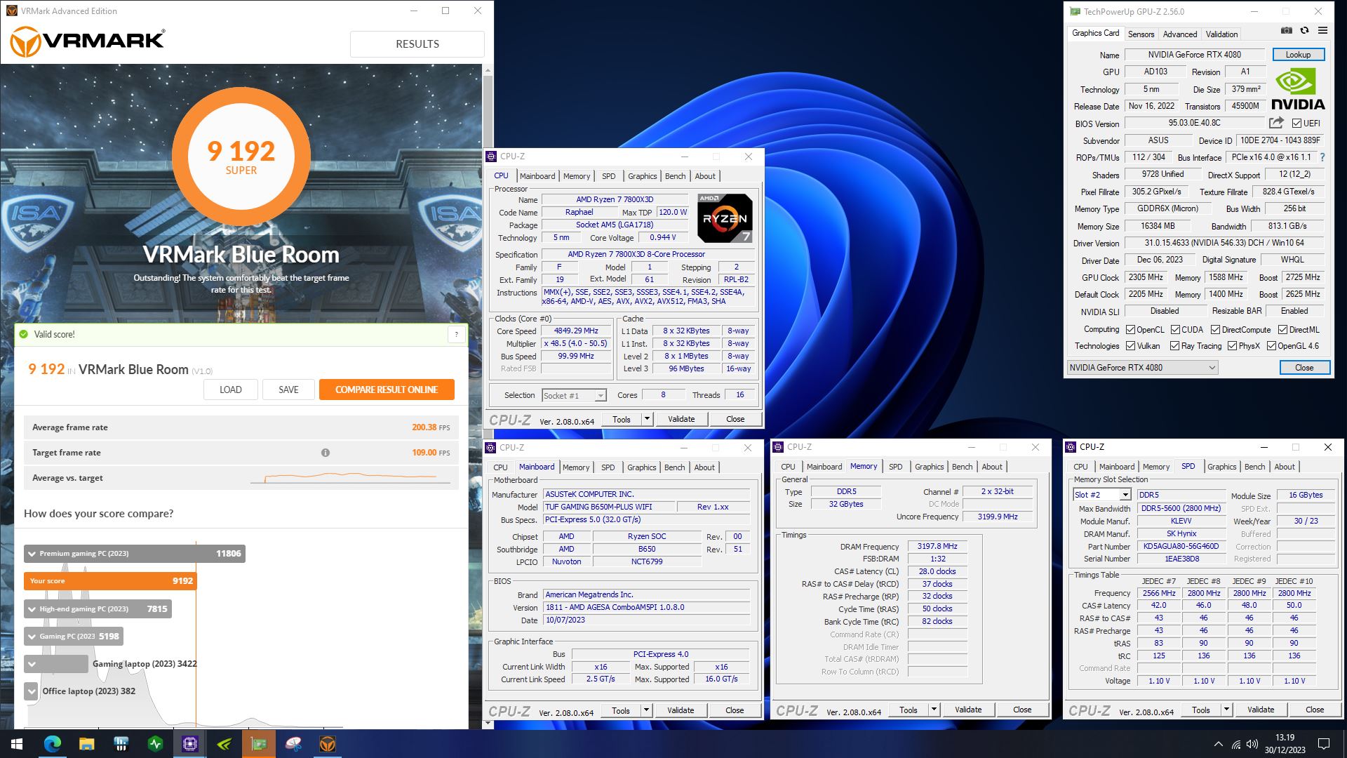Toggle the UEFI checkbox in GPU-Z
1347x758 pixels.
click(x=1296, y=124)
